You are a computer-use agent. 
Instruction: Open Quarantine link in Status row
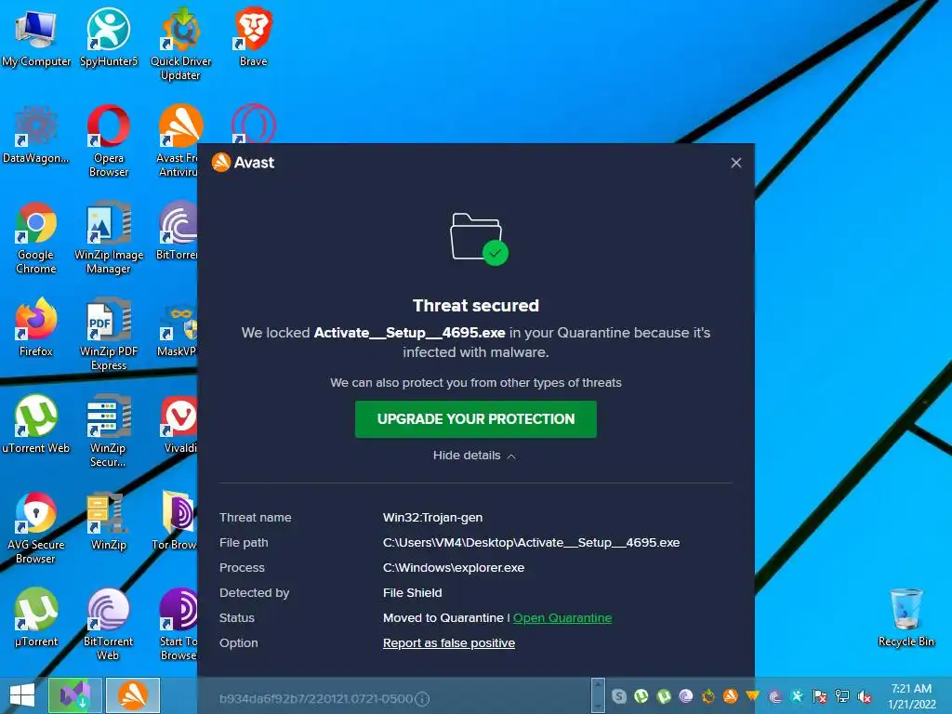click(x=562, y=617)
